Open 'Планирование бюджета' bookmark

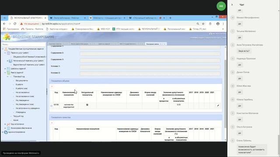pyautogui.click(x=82, y=29)
